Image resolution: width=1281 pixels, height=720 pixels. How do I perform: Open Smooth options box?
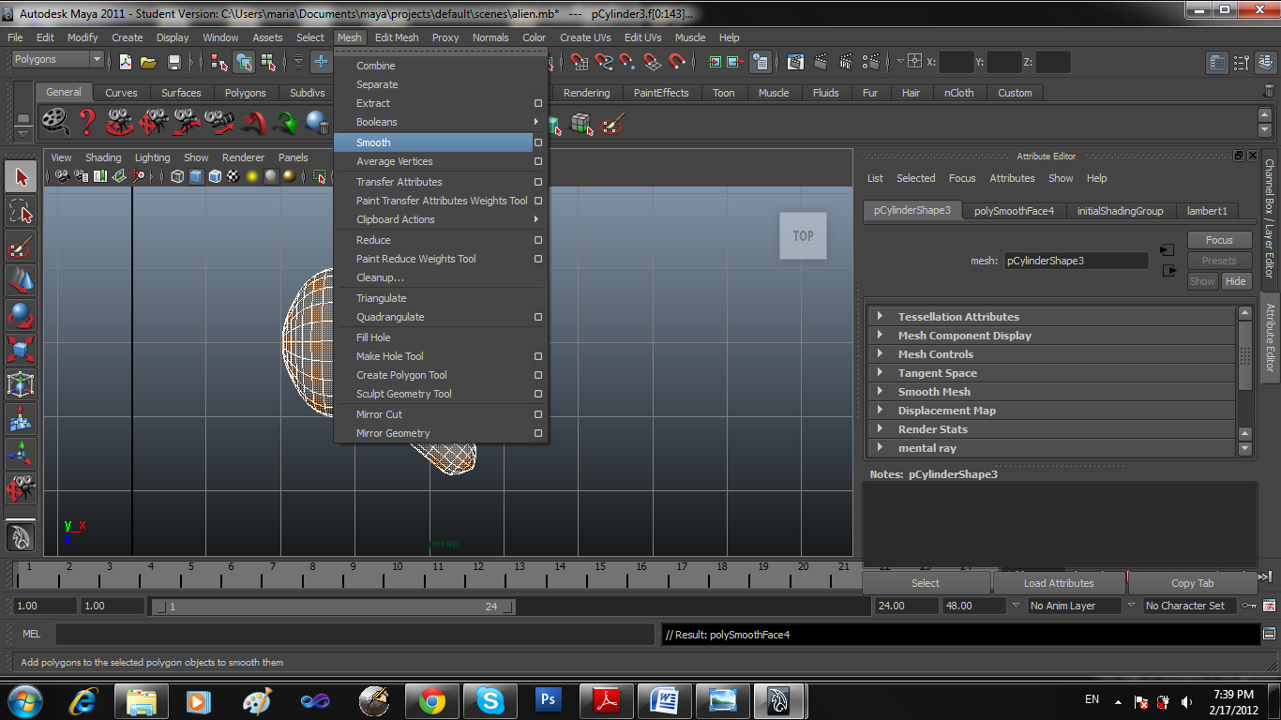(x=538, y=142)
